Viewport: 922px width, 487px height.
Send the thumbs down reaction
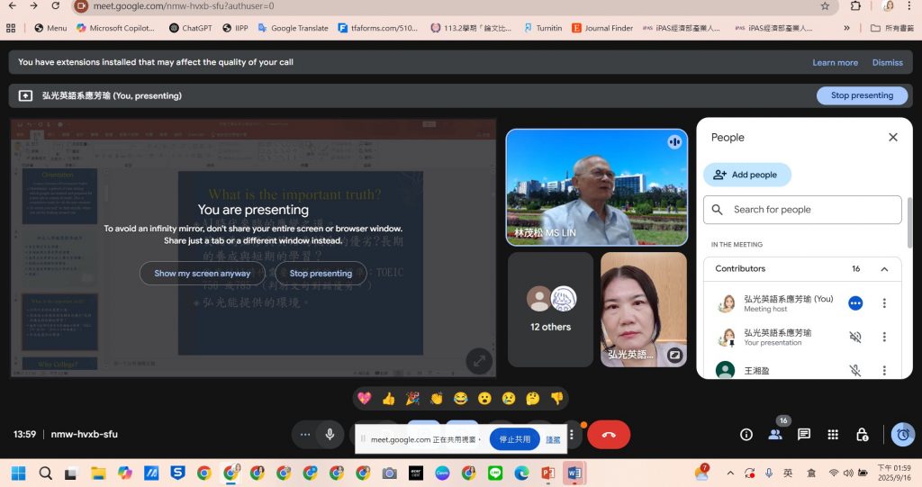556,398
